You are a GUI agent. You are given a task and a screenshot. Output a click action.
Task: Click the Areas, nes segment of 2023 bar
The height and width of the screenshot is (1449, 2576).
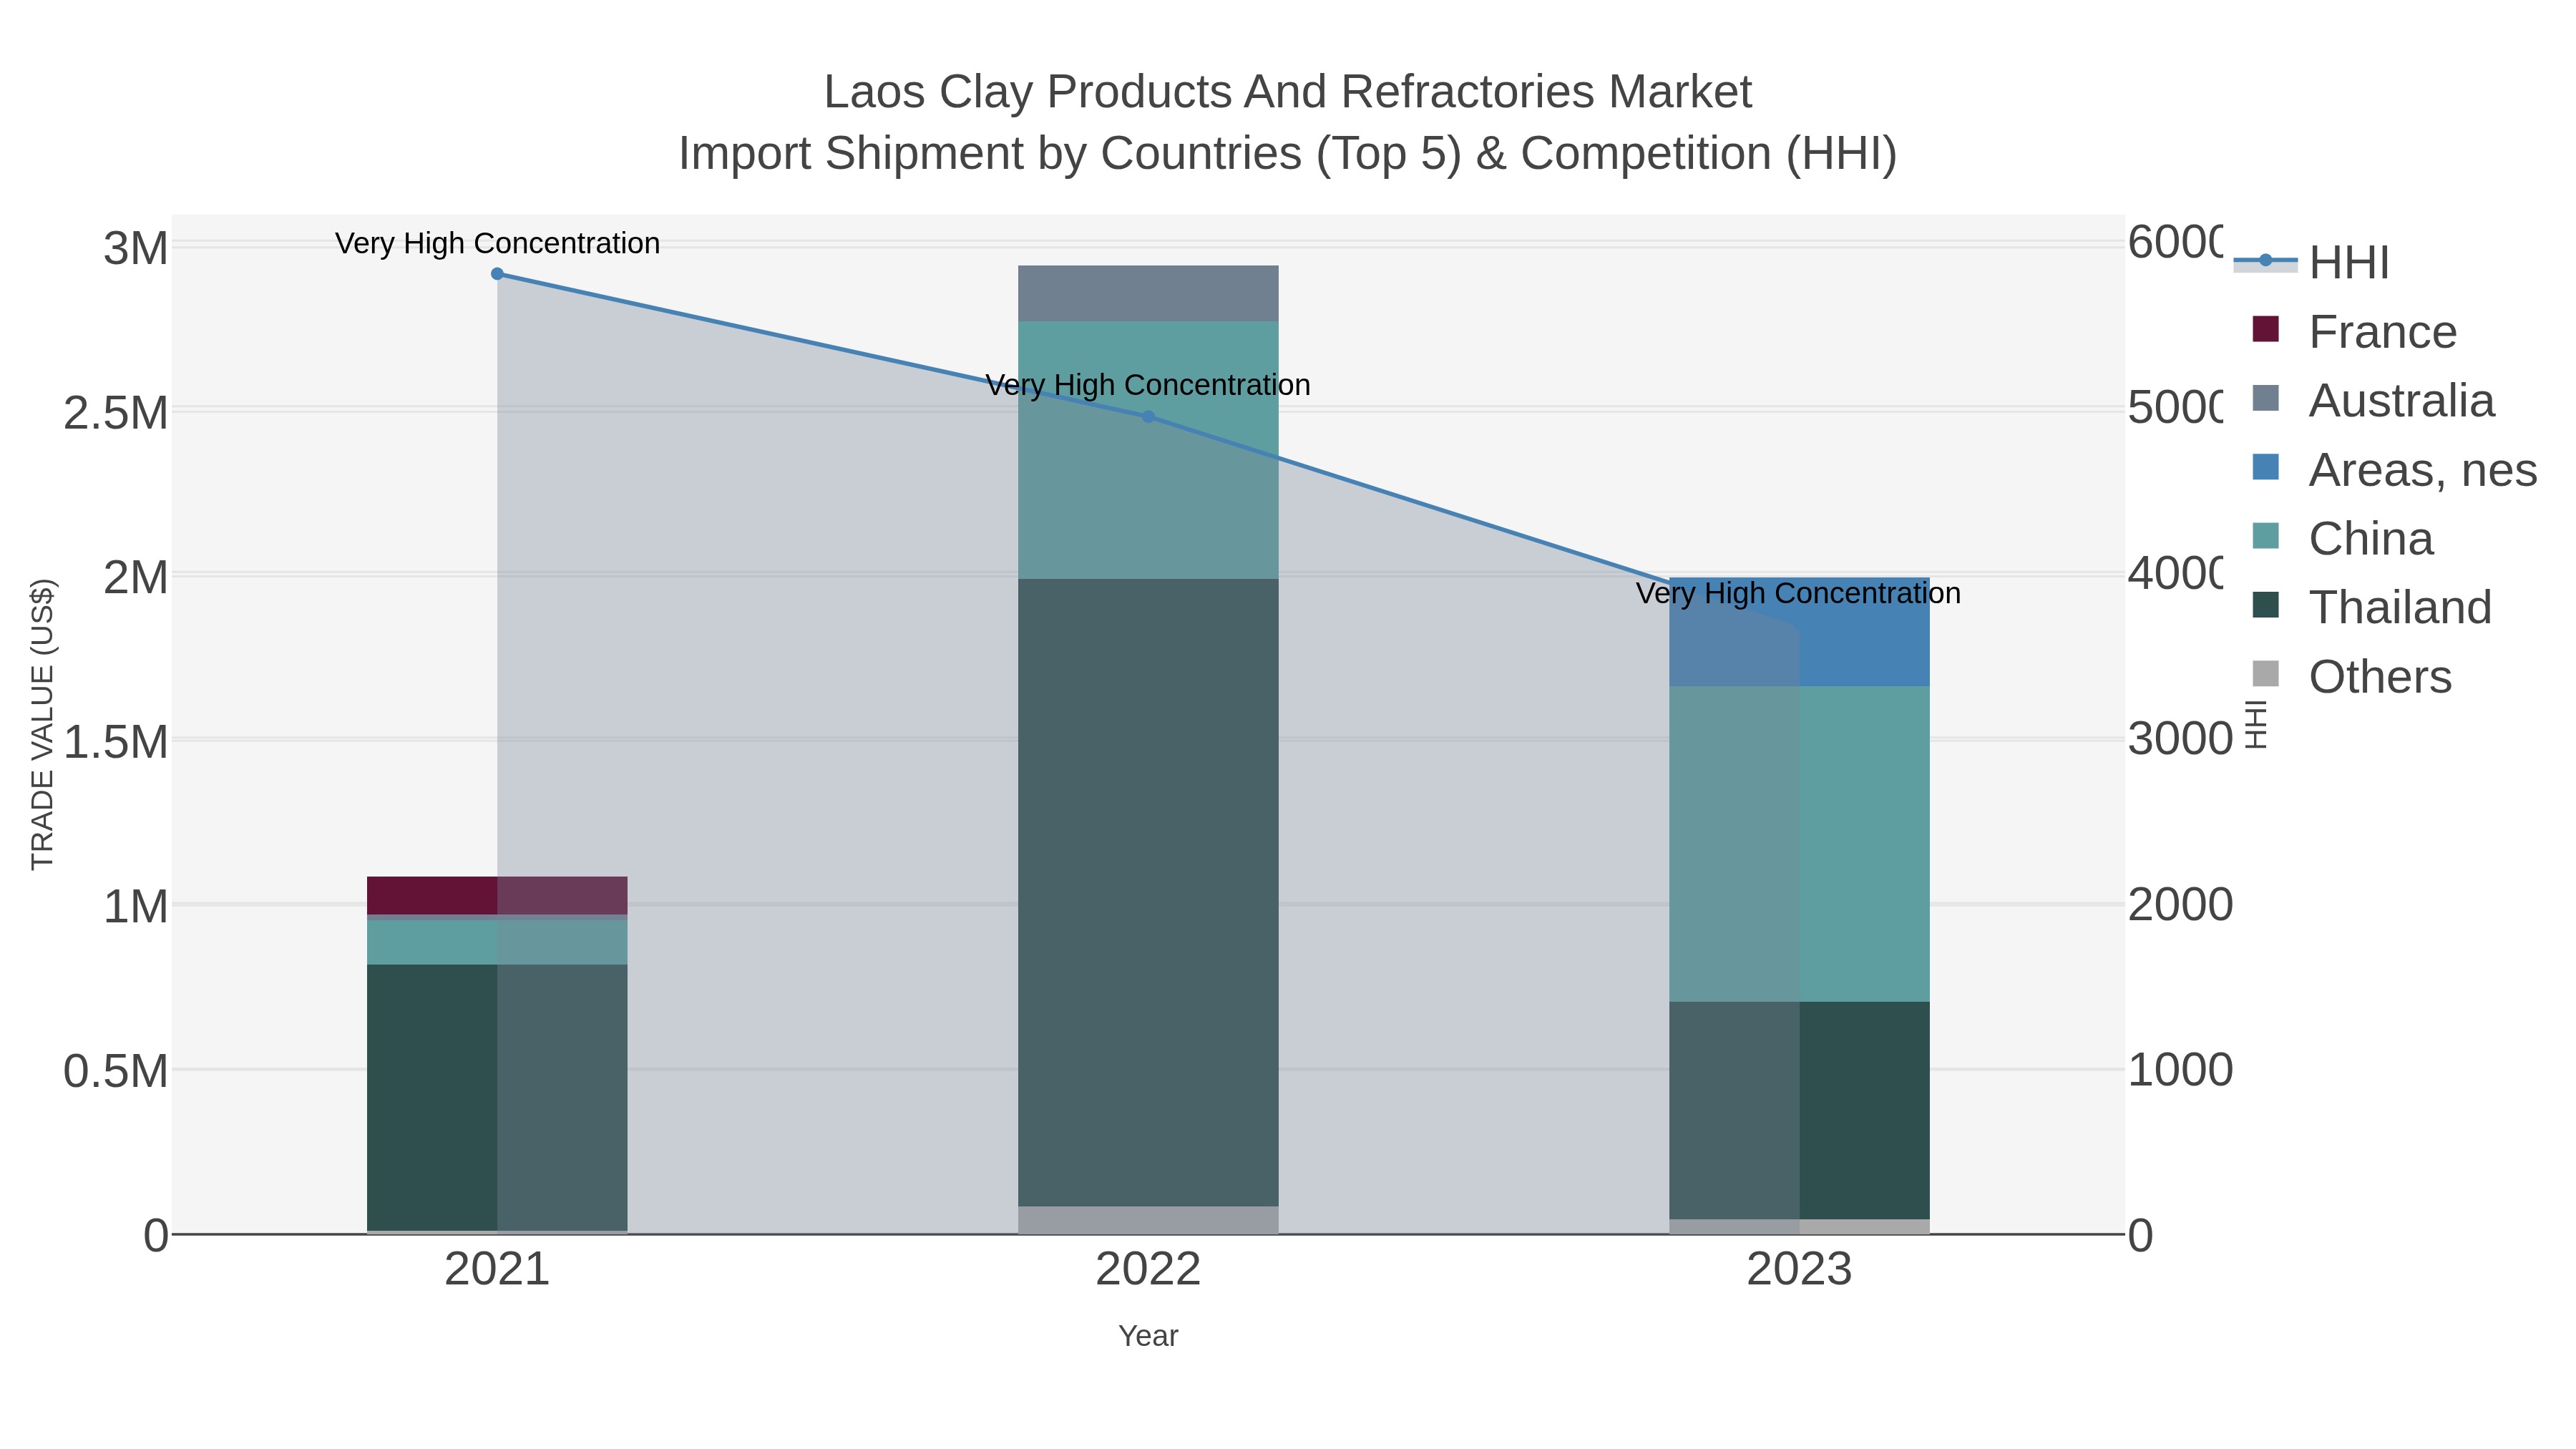click(x=1799, y=632)
